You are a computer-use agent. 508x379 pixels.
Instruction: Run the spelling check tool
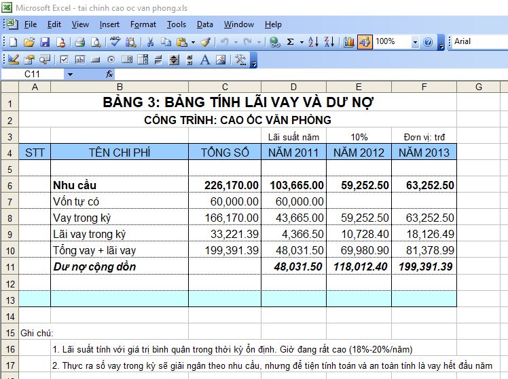(115, 42)
